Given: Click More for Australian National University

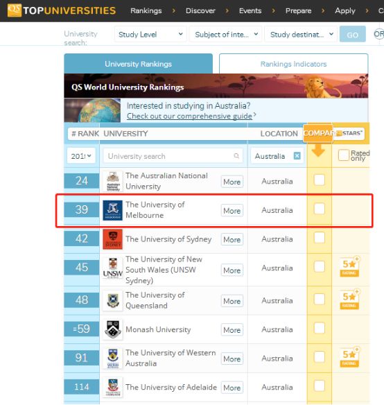Looking at the screenshot, I should coord(232,182).
